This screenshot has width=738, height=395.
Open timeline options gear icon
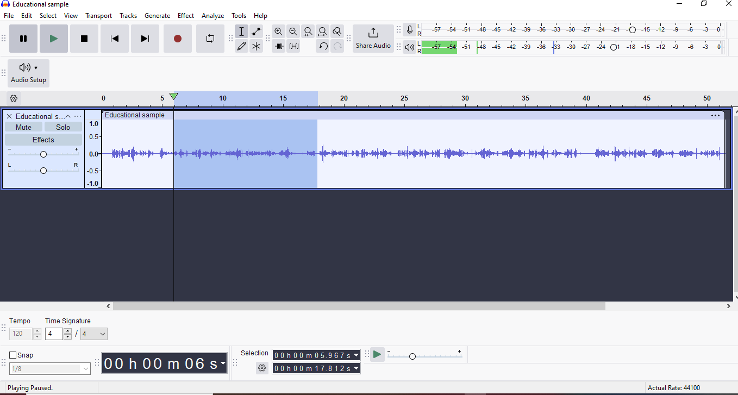[14, 98]
